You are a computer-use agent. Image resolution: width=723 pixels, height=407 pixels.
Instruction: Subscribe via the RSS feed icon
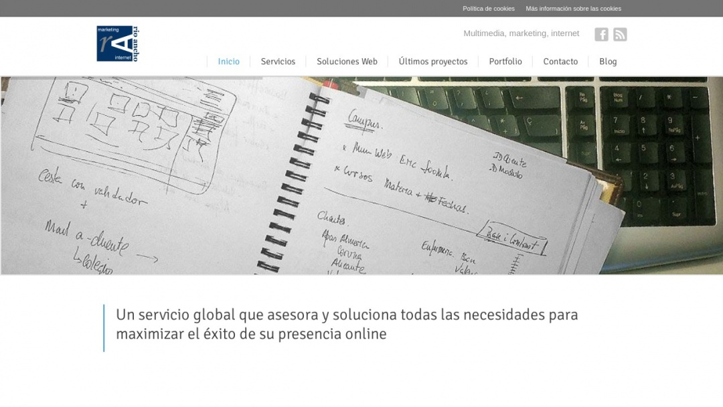click(x=620, y=34)
